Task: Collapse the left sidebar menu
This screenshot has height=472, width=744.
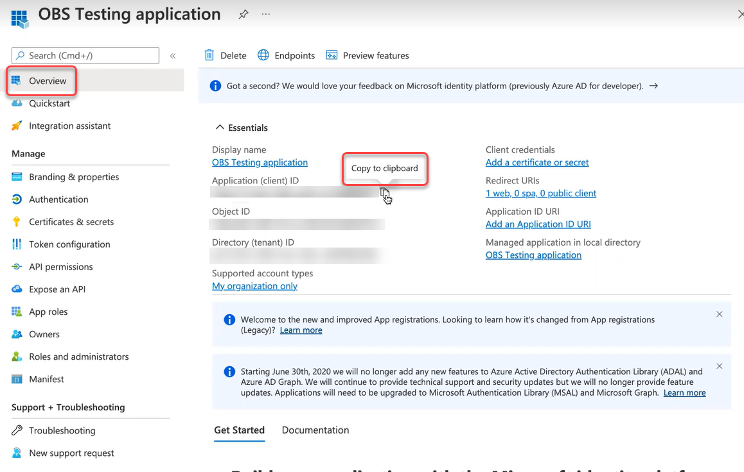Action: tap(173, 56)
